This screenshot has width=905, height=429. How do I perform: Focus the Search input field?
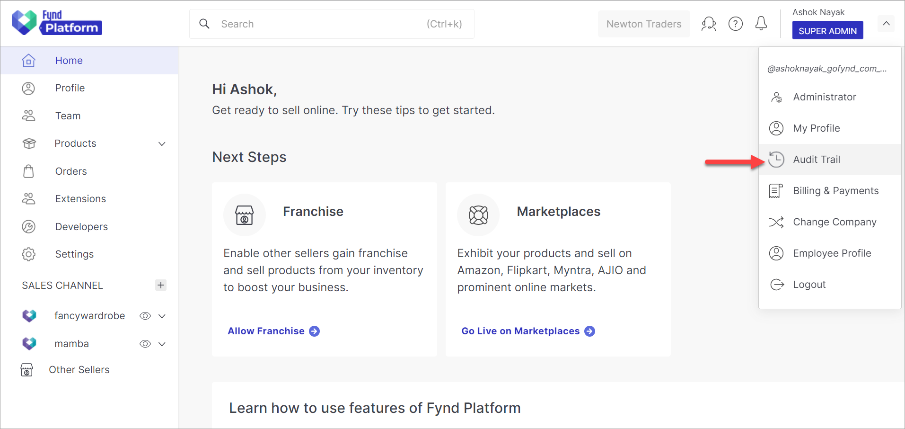(332, 24)
